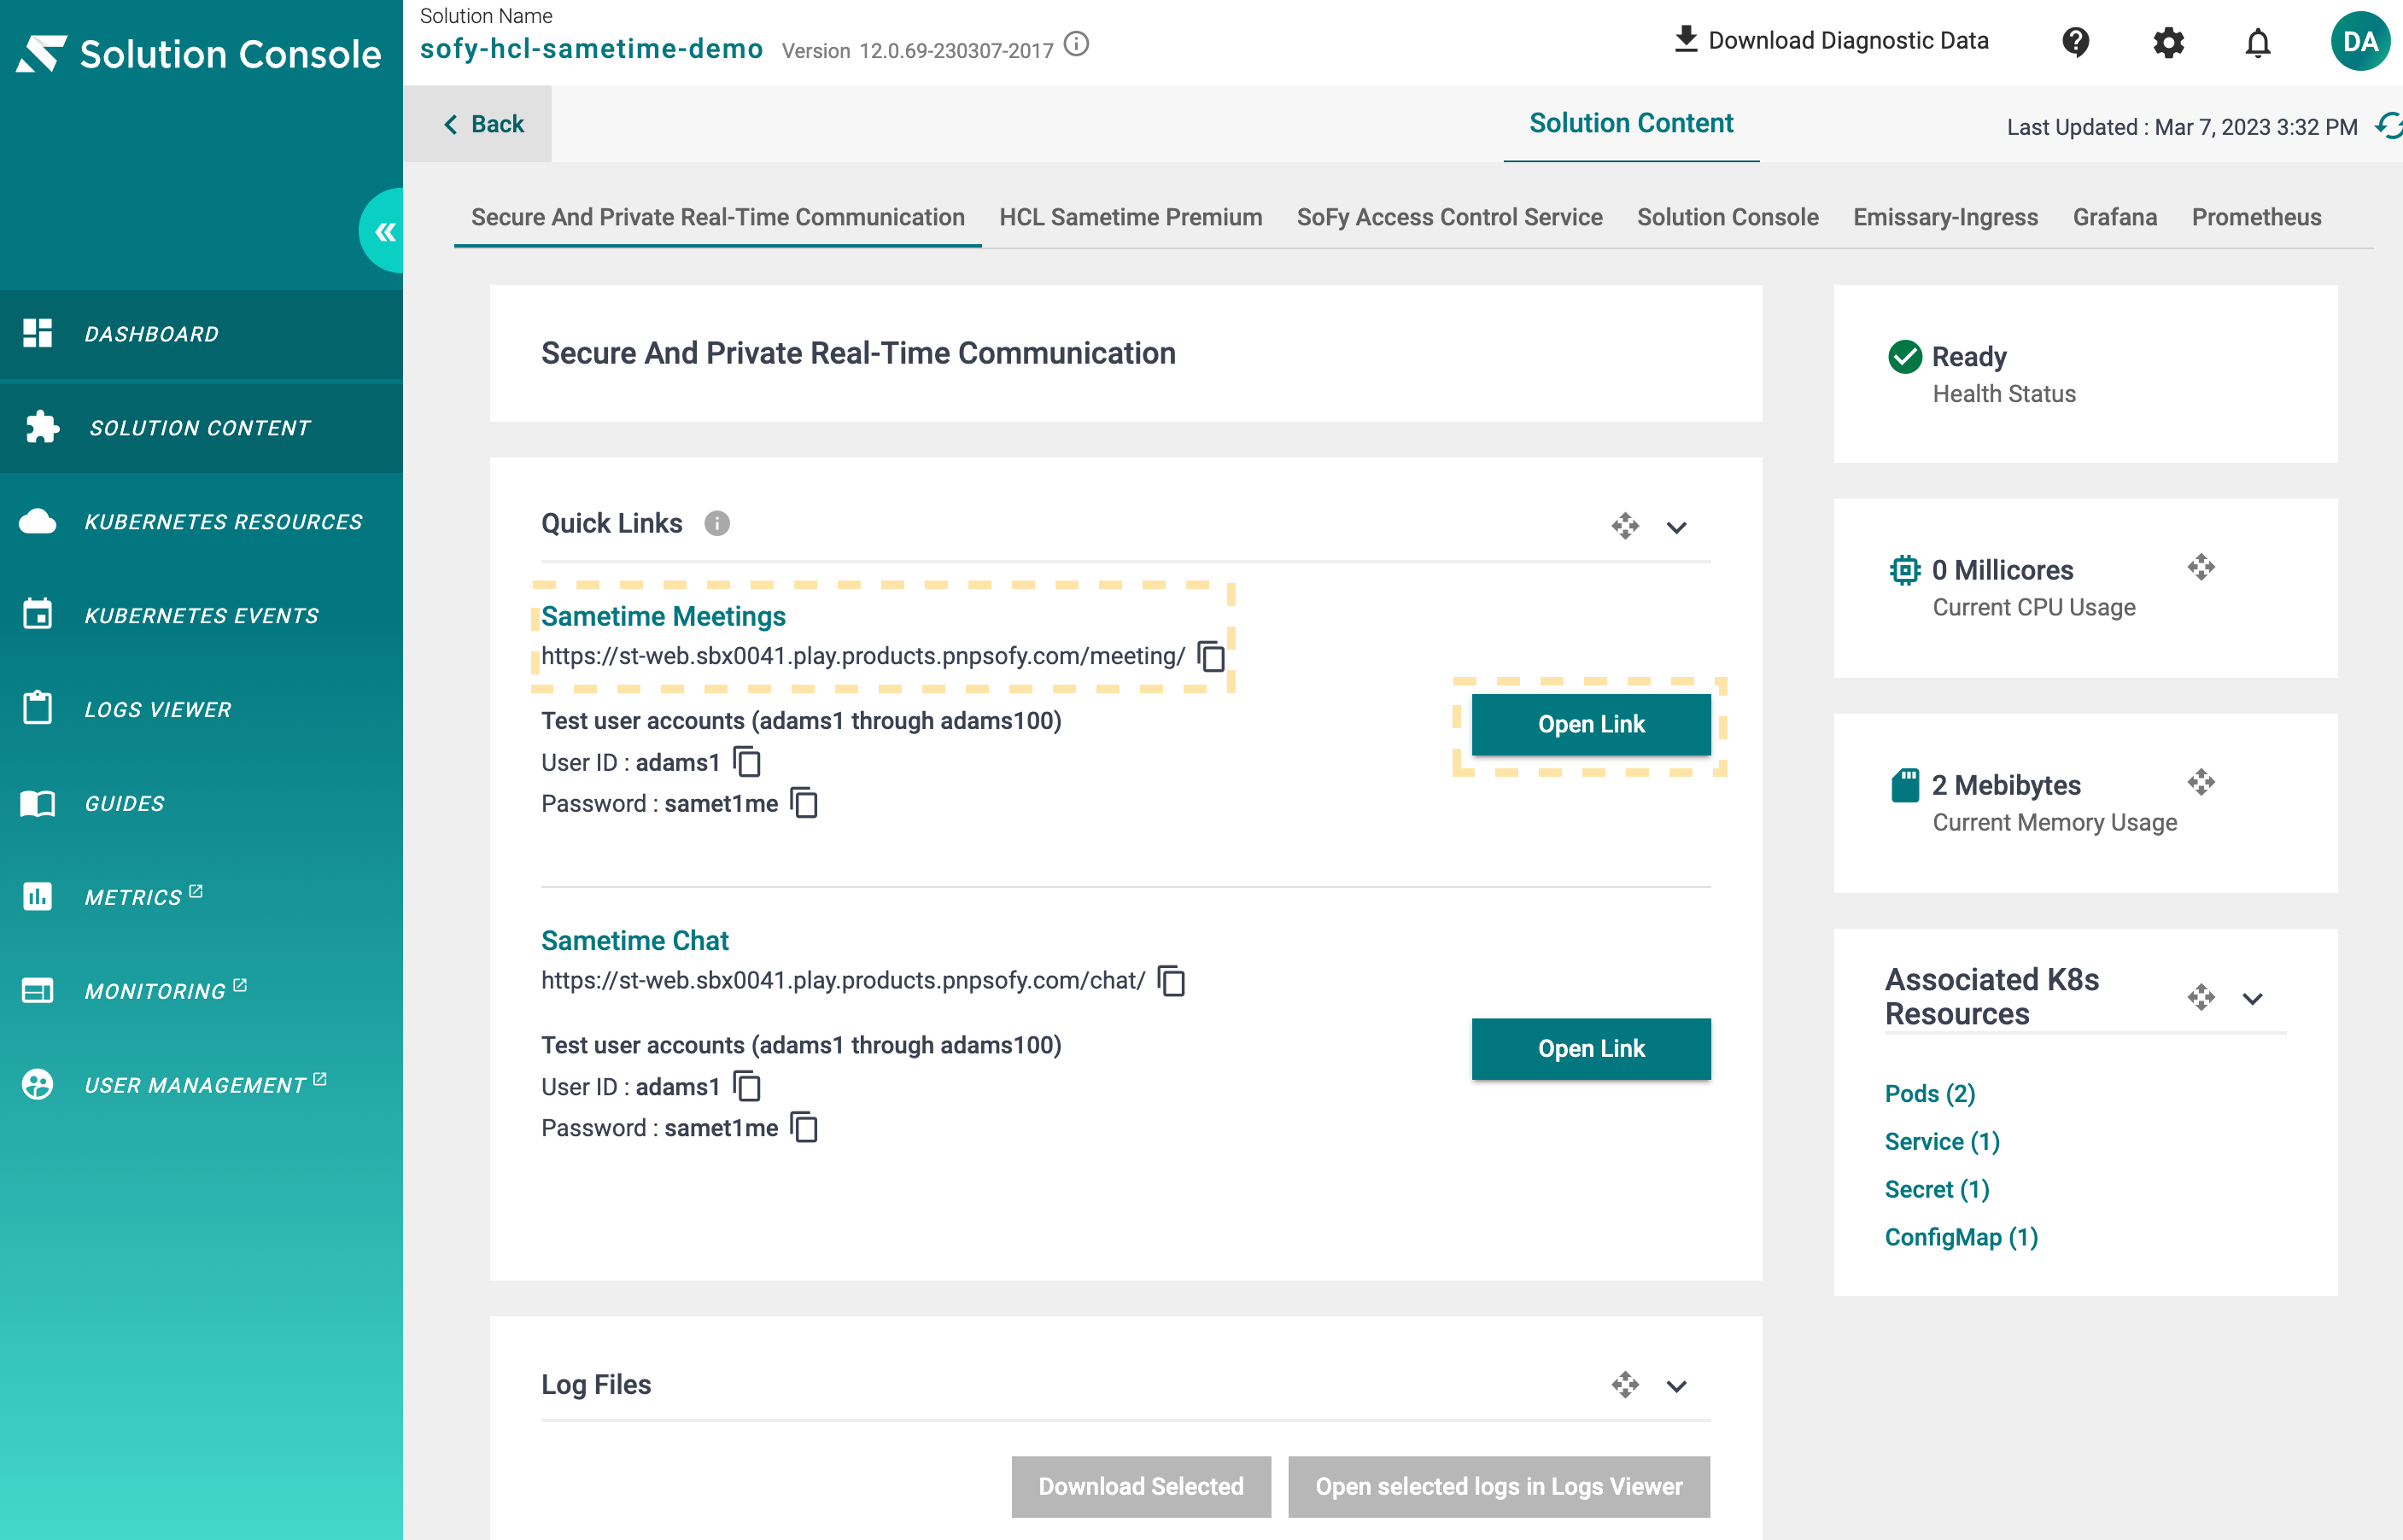Click the Log Files move handle icon
Viewport: 2403px width, 1540px height.
tap(1625, 1384)
